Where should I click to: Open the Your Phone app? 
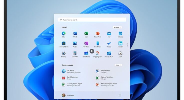pos(98,44)
